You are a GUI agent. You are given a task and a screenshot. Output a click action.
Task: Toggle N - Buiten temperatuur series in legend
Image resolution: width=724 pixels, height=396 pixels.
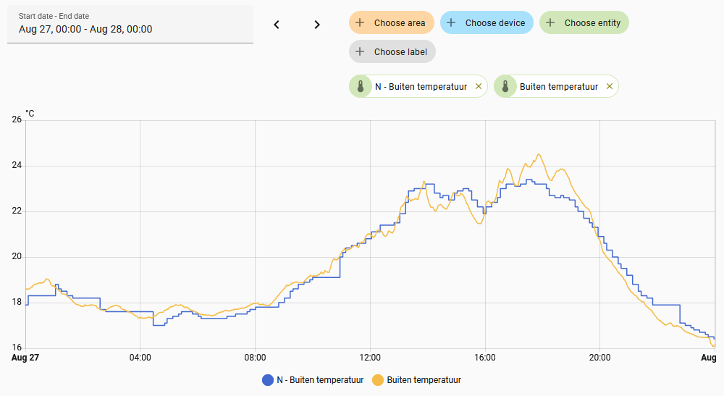(319, 380)
